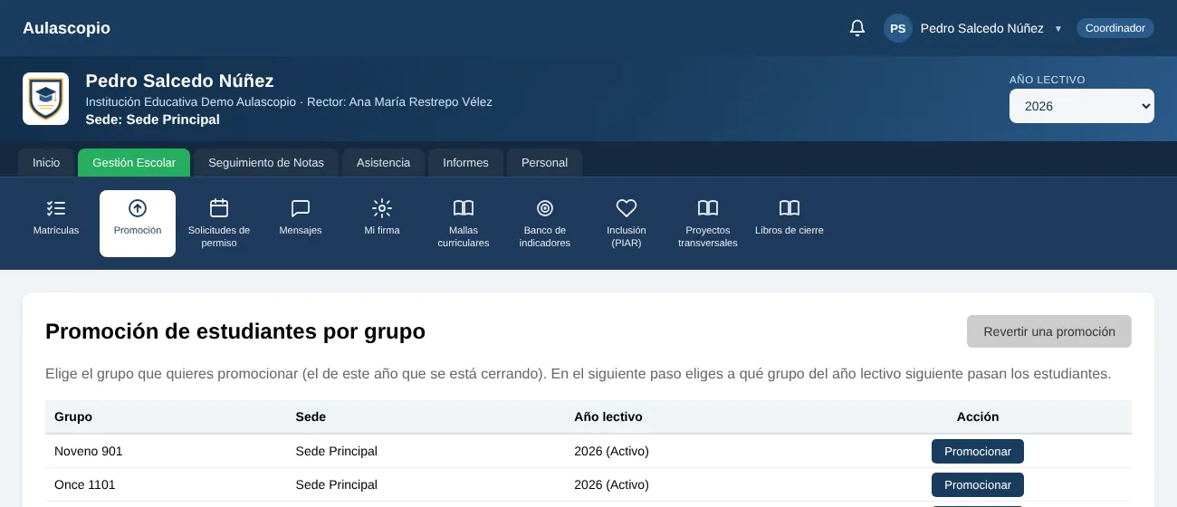1177x507 pixels.
Task: Click the Aulascopio brand title
Action: tap(66, 28)
